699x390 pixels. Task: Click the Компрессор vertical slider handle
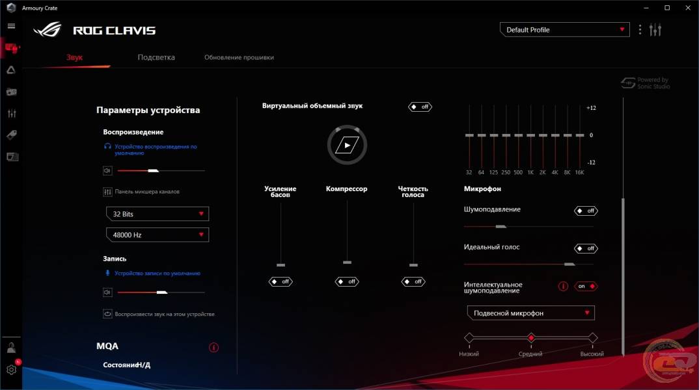(347, 262)
